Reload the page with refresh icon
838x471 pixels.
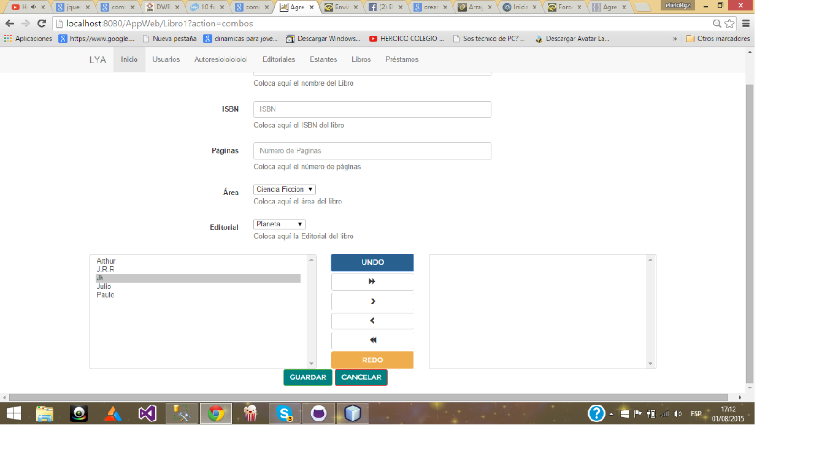42,23
